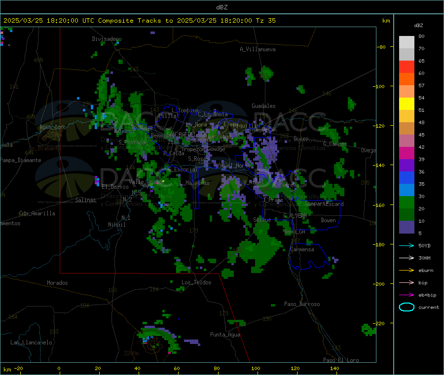Click the S_Pintada map label
Screen dimensions: 444x375
pyautogui.click(x=132, y=142)
